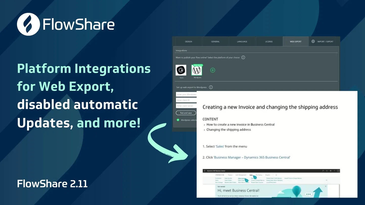Open the Sales menu in Business Central
The width and height of the screenshot is (365, 205).
click(x=251, y=175)
